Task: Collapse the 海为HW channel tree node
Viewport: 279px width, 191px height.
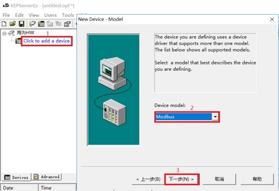Action: pyautogui.click(x=4, y=33)
